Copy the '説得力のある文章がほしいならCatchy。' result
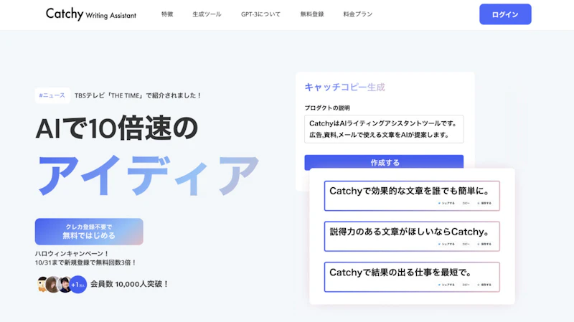Screen dimensions: 574x322 [466, 244]
